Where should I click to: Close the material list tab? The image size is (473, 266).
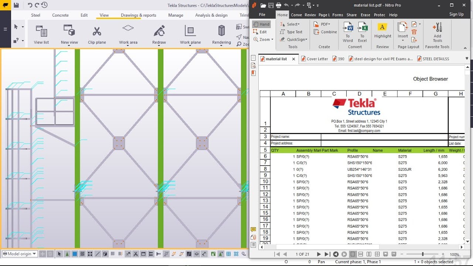(294, 59)
